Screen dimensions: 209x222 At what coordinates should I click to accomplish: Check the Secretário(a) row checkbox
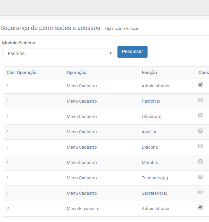point(200,192)
